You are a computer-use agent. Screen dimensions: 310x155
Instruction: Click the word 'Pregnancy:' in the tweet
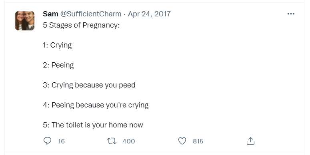[101, 26]
